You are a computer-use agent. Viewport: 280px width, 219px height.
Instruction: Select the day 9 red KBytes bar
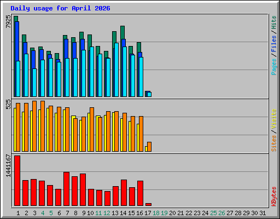[83, 190]
